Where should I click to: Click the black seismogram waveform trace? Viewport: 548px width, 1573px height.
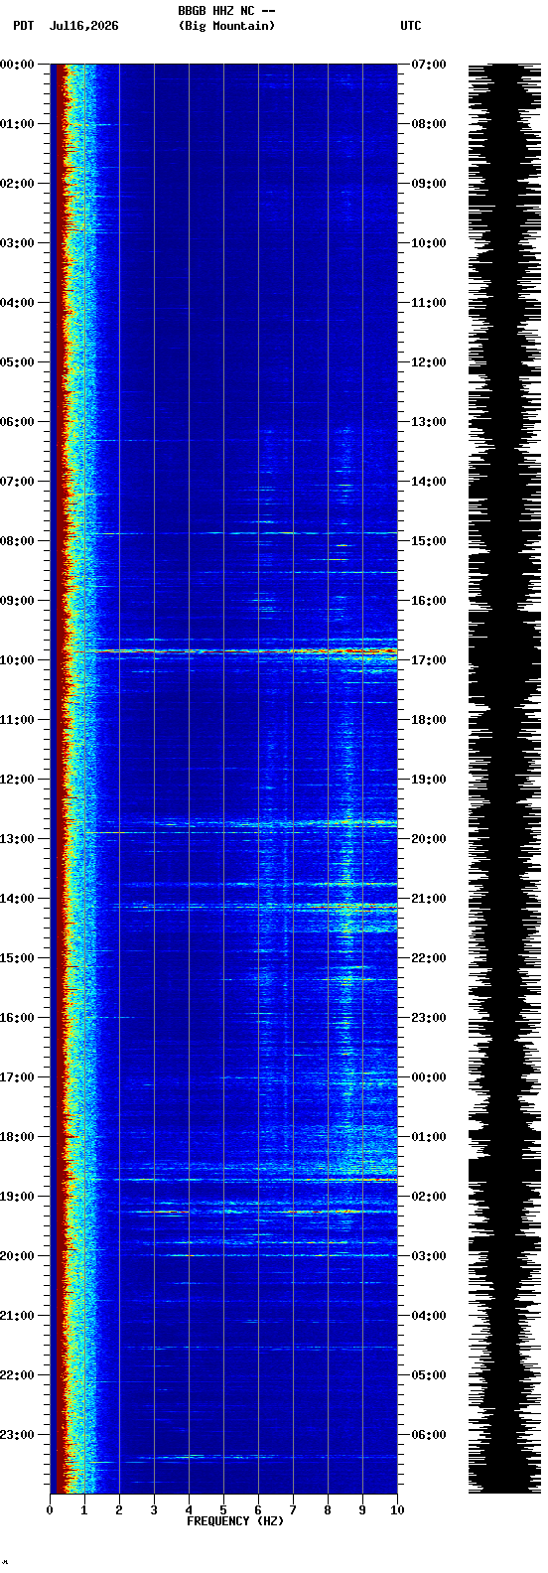tap(504, 779)
